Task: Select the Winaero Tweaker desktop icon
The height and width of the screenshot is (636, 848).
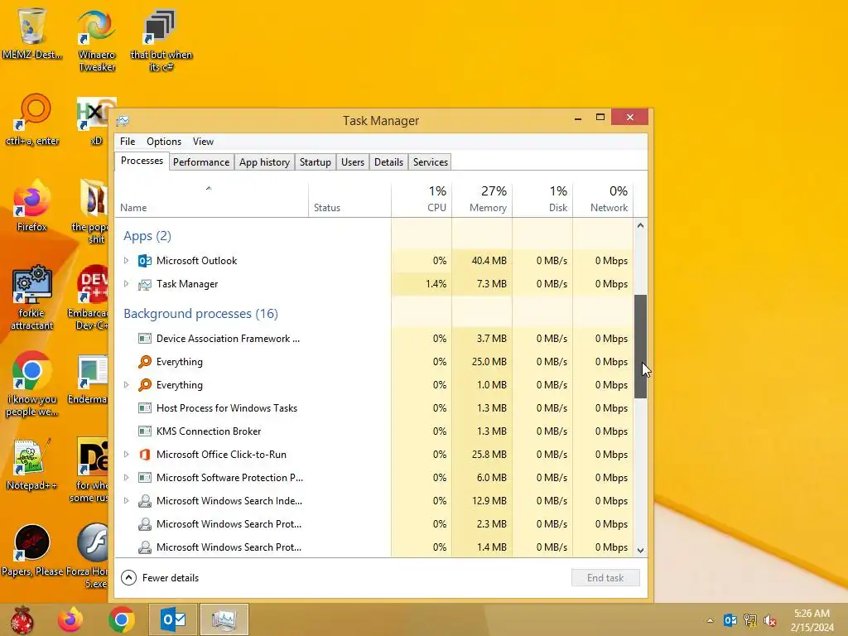Action: coord(97,40)
